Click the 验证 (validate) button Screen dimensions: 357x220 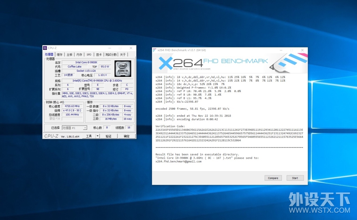pyautogui.click(x=109, y=136)
